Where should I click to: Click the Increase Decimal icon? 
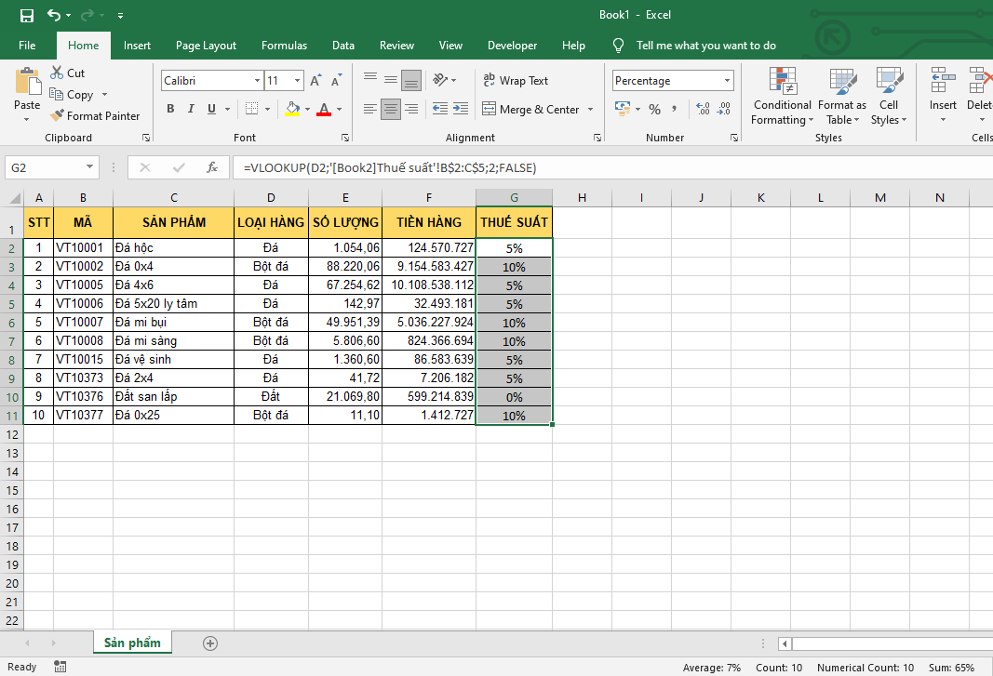click(701, 110)
